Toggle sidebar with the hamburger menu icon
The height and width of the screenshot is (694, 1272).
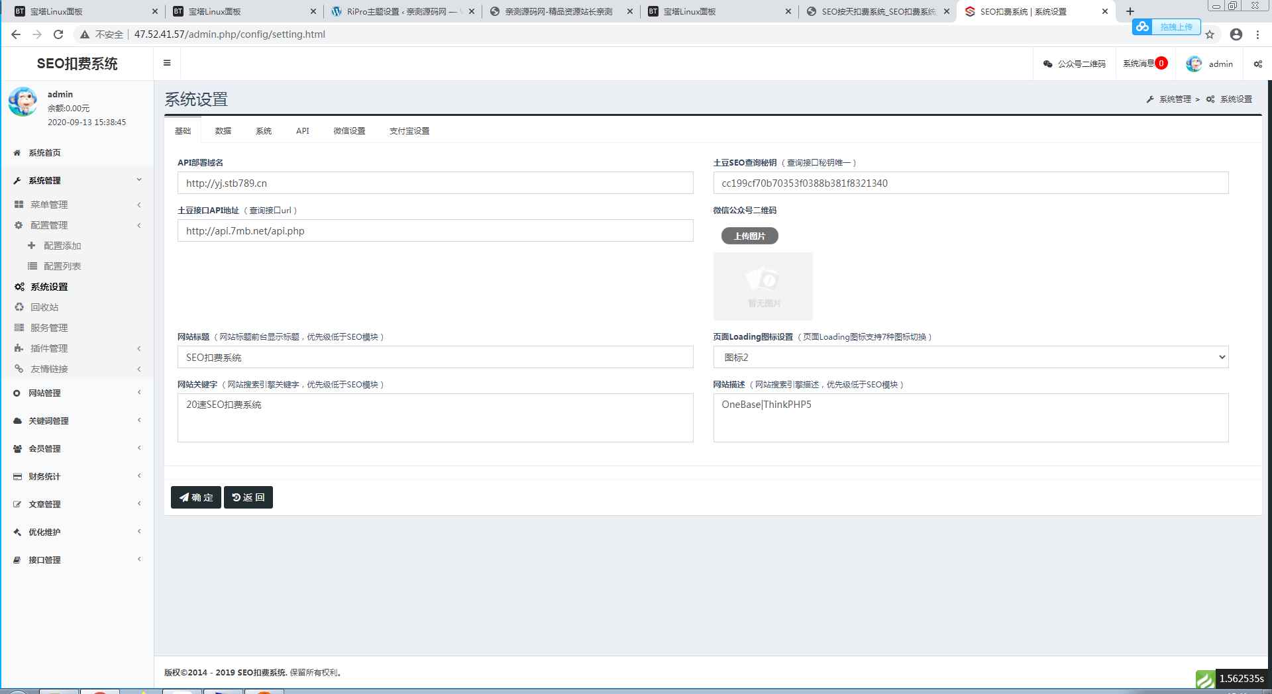click(167, 64)
